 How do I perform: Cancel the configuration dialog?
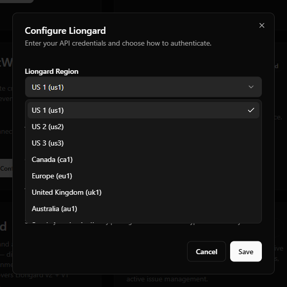pos(207,252)
